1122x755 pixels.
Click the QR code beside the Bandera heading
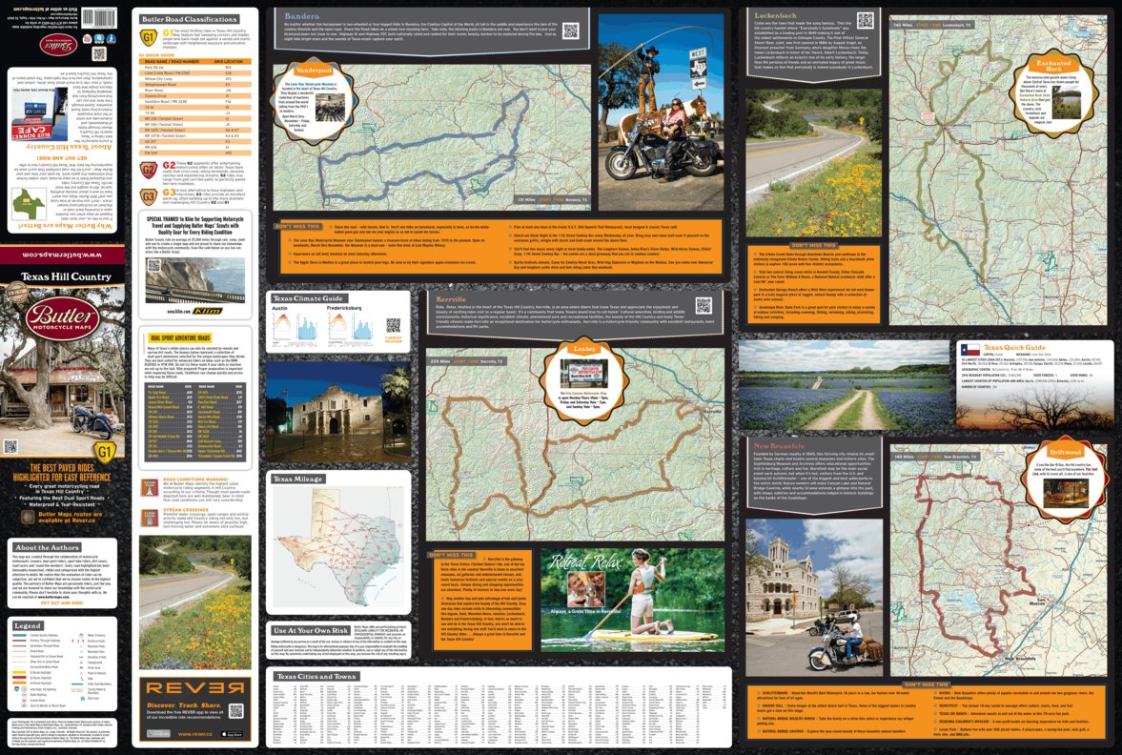tap(571, 31)
